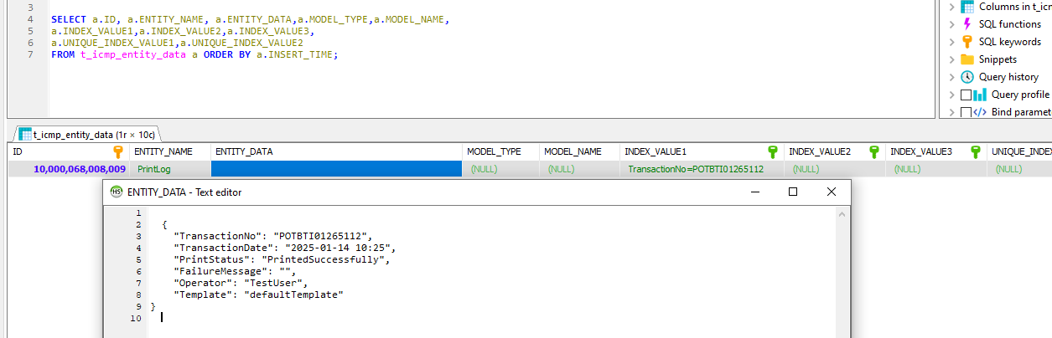The height and width of the screenshot is (338, 1052).
Task: Select the MODEL_TYPE (NULL) cell
Action: (500, 168)
